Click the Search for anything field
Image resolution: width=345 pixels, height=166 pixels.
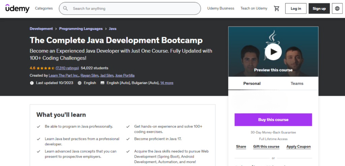[x=130, y=8]
